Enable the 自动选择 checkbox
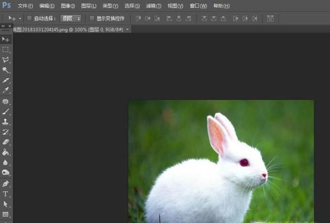The width and height of the screenshot is (330, 223). click(29, 18)
